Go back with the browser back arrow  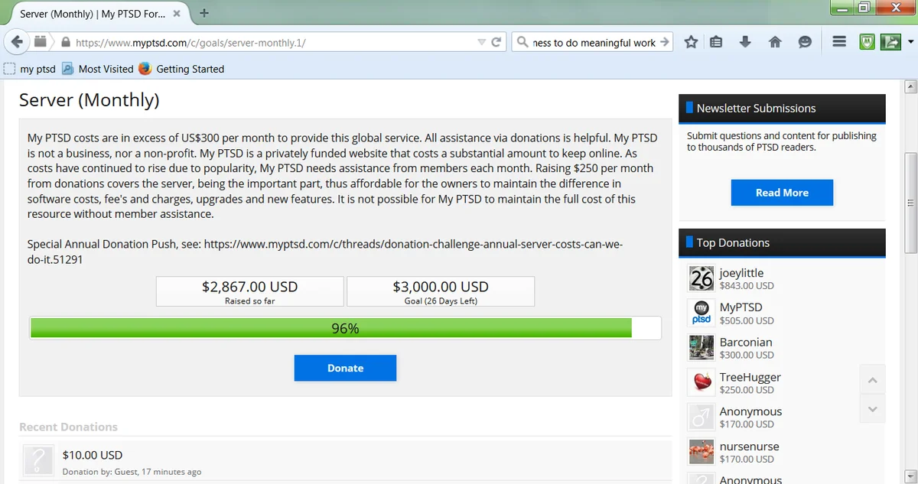[18, 42]
